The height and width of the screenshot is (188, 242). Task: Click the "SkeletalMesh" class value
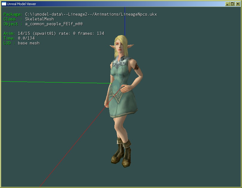pos(40,19)
